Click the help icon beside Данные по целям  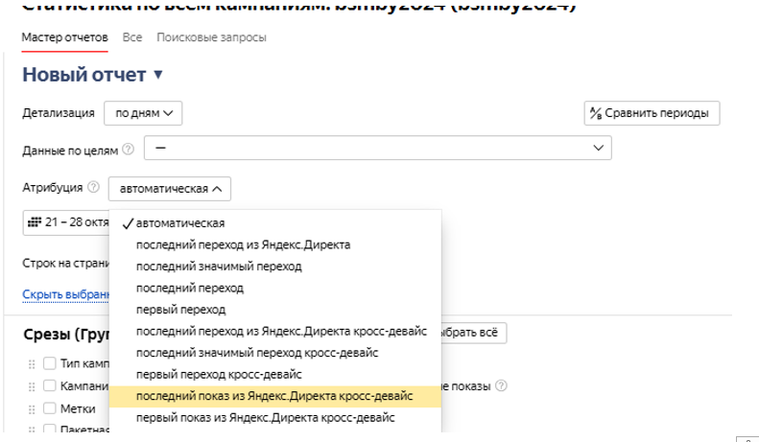coord(129,149)
